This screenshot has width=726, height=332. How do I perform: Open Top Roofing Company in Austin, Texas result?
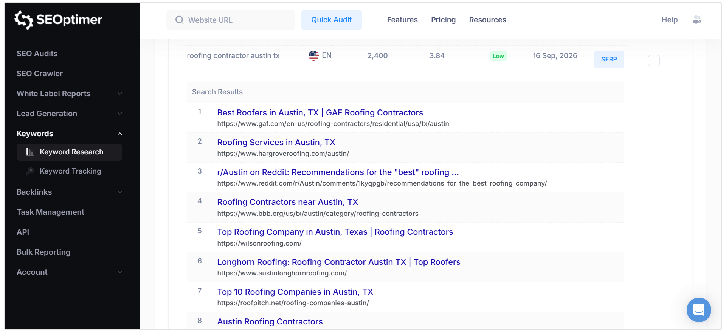coord(335,232)
